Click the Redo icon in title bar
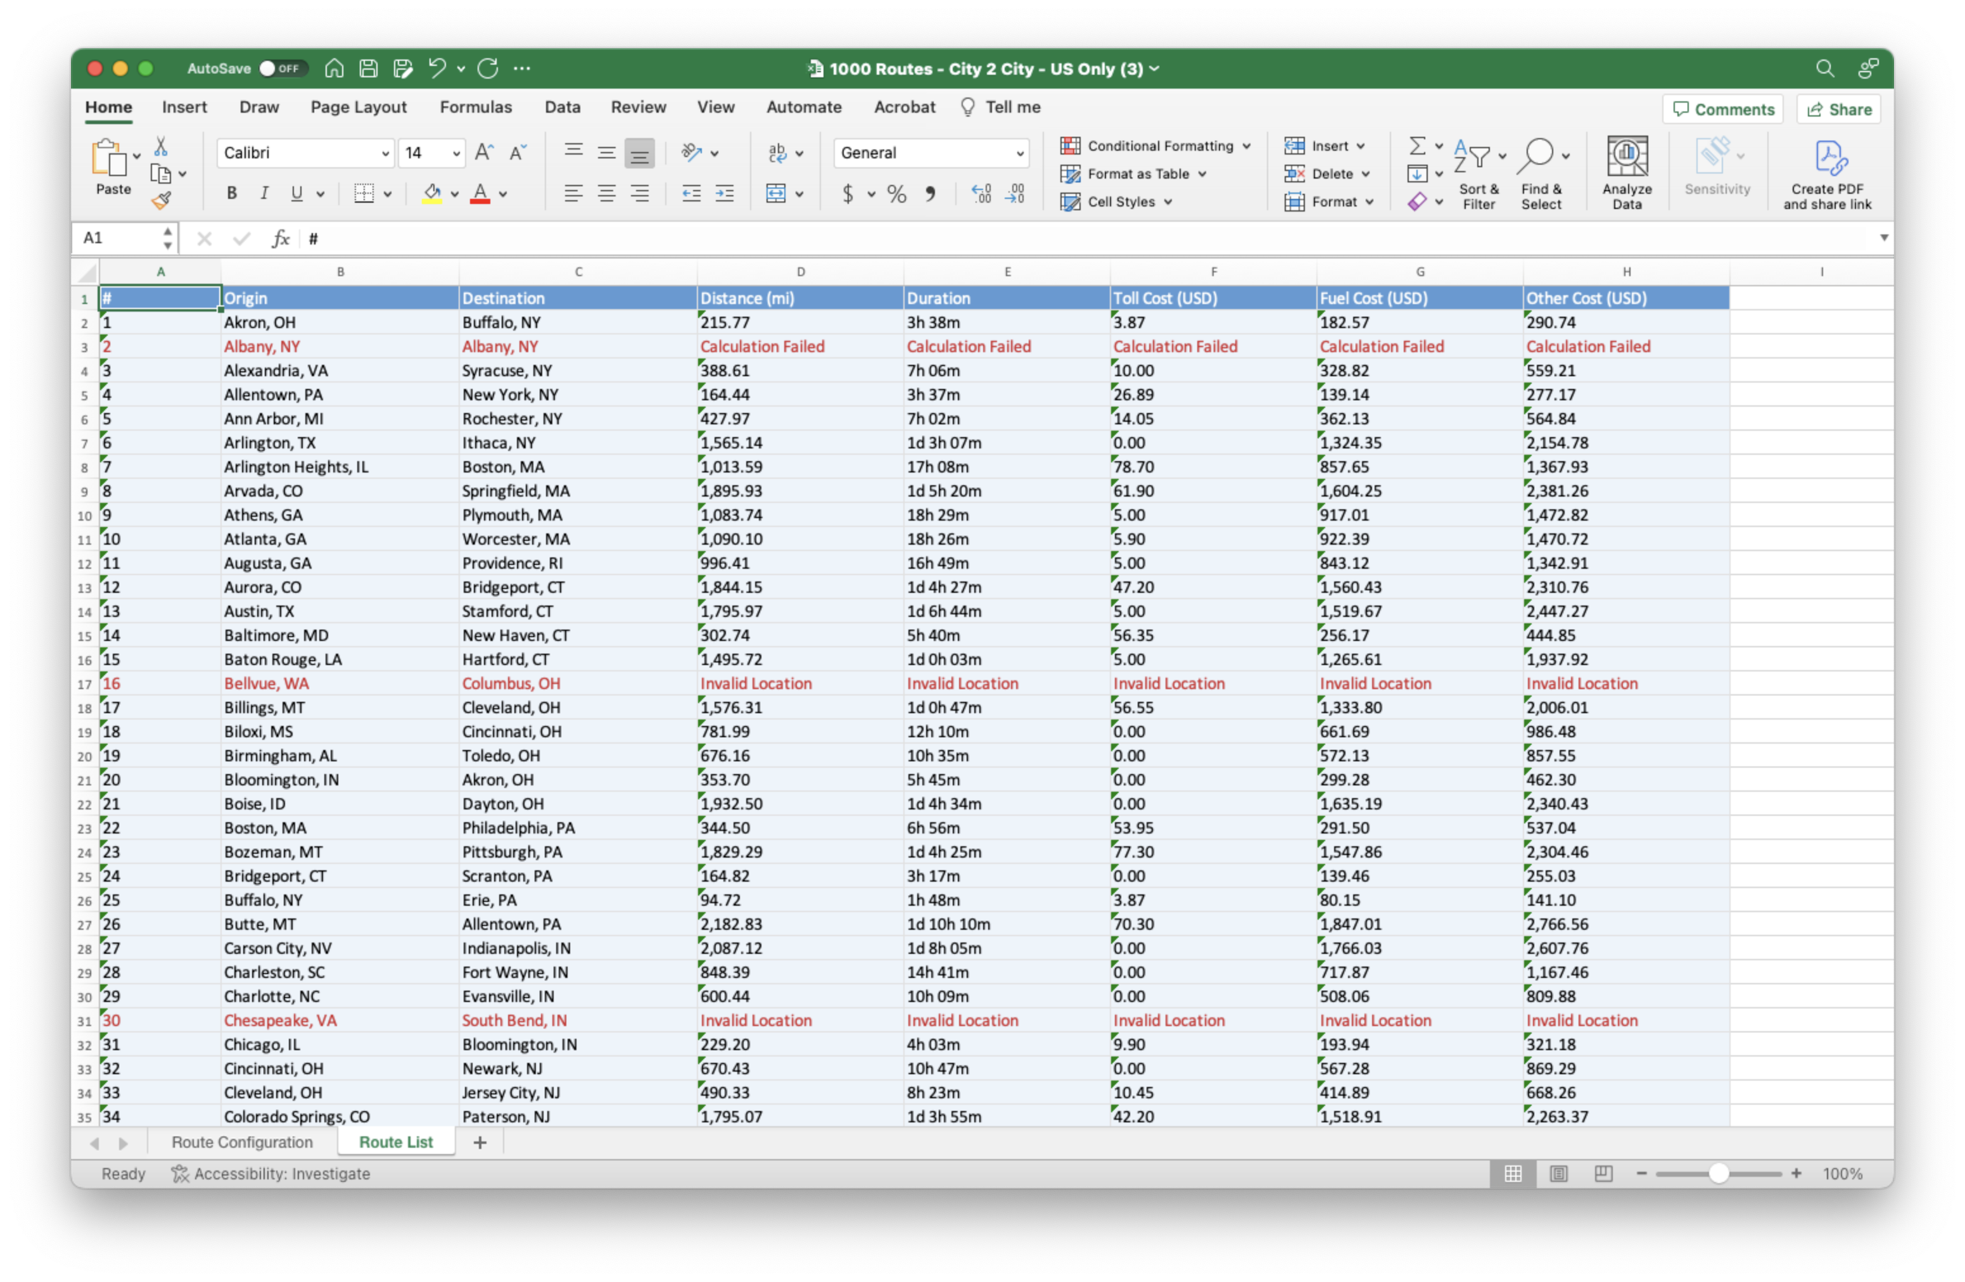The width and height of the screenshot is (1965, 1282). click(x=488, y=68)
